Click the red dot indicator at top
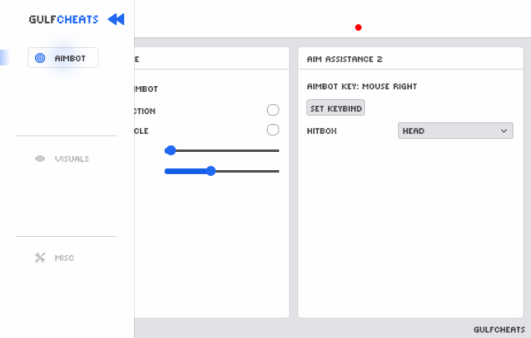The image size is (531, 338). point(358,27)
